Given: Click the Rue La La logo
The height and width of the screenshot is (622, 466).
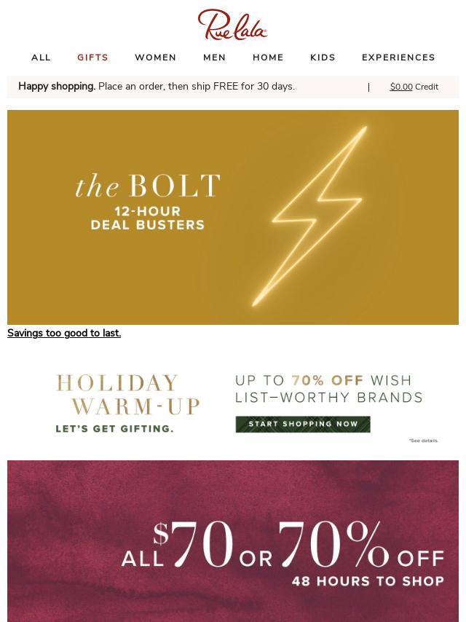Looking at the screenshot, I should [x=232, y=25].
